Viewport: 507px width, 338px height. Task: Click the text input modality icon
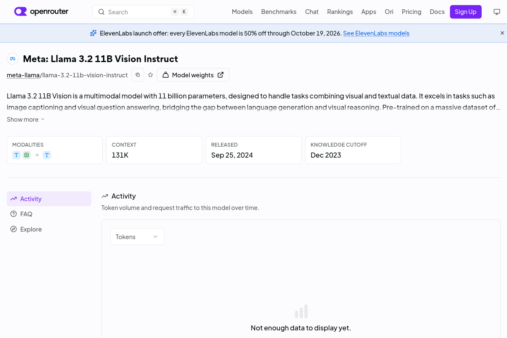tap(16, 155)
